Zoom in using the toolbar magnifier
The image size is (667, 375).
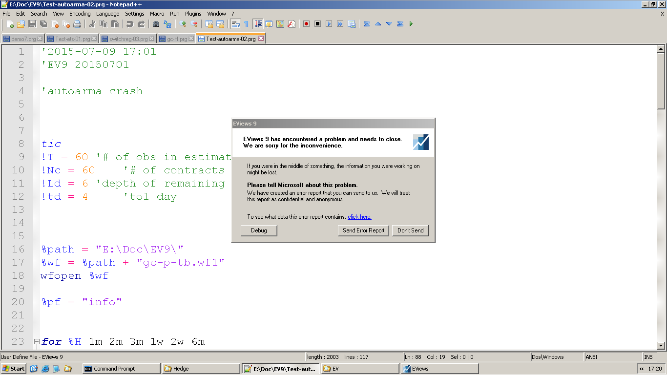click(x=183, y=24)
